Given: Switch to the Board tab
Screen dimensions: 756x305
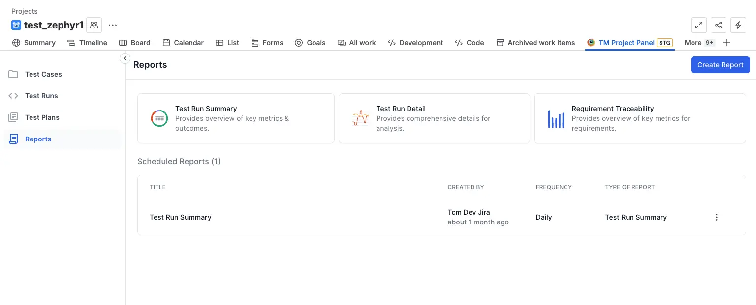Looking at the screenshot, I should (135, 43).
